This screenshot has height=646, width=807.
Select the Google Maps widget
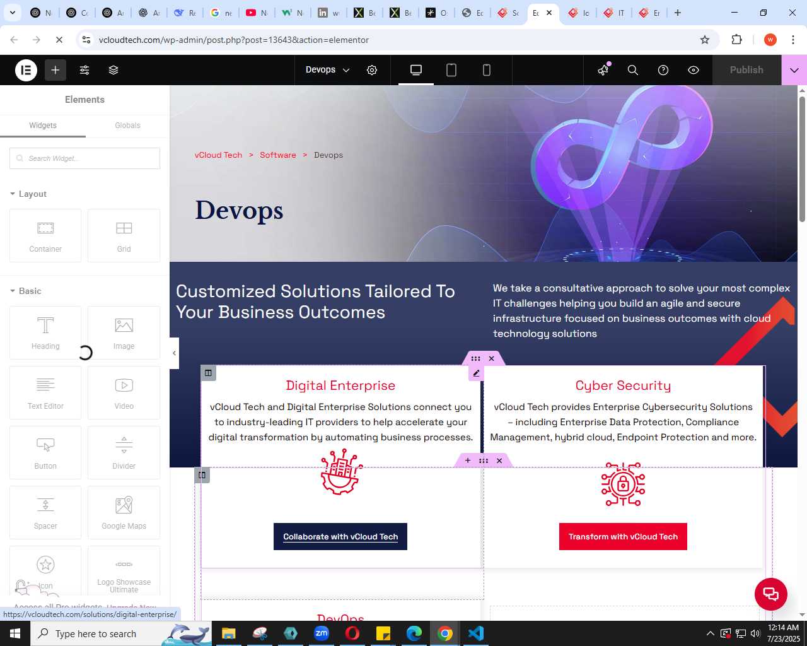[124, 512]
